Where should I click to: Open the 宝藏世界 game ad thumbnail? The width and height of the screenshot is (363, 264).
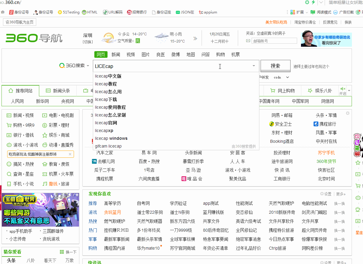pyautogui.click(x=40, y=210)
